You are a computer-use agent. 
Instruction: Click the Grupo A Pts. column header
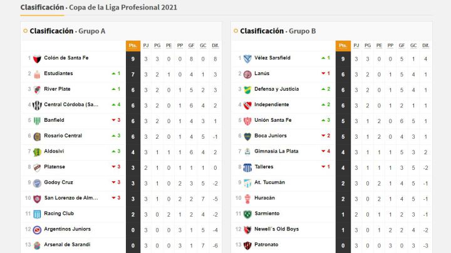coord(133,46)
